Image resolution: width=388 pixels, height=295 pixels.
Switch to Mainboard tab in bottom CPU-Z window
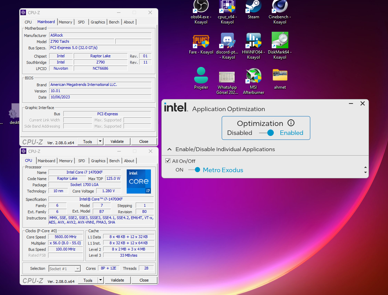pyautogui.click(x=46, y=160)
